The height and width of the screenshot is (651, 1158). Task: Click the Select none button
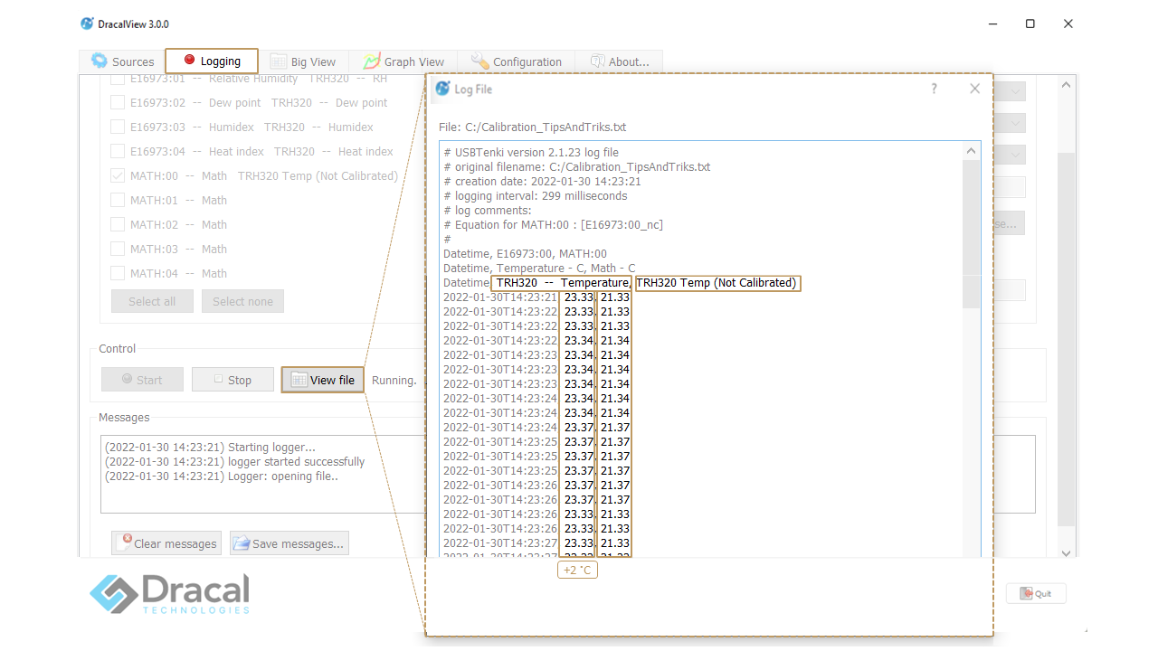242,301
